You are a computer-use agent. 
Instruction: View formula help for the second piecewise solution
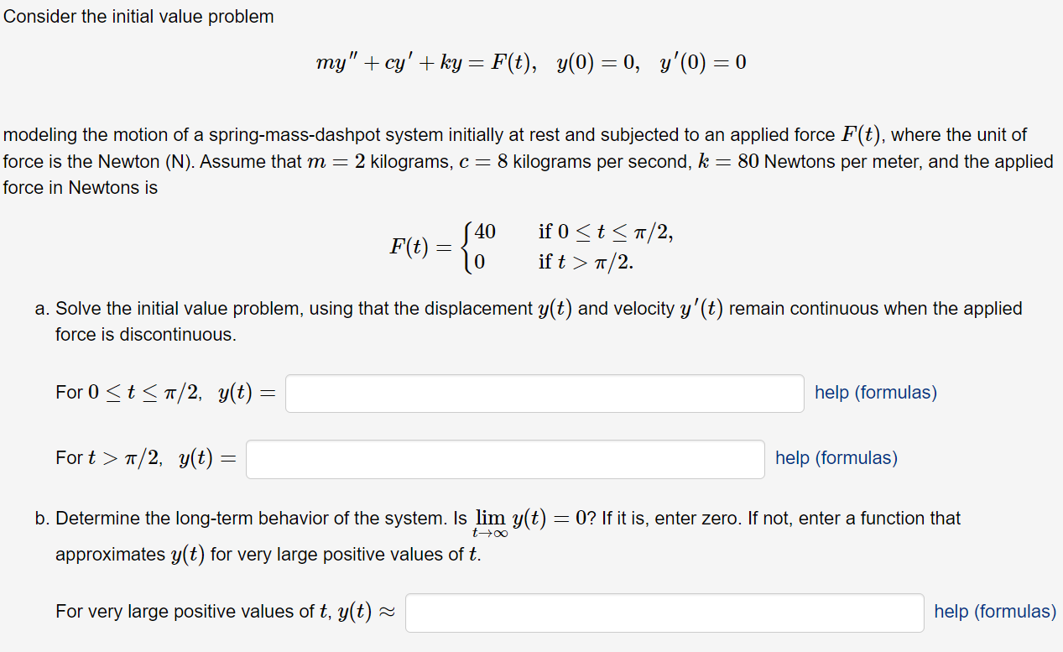coord(836,458)
